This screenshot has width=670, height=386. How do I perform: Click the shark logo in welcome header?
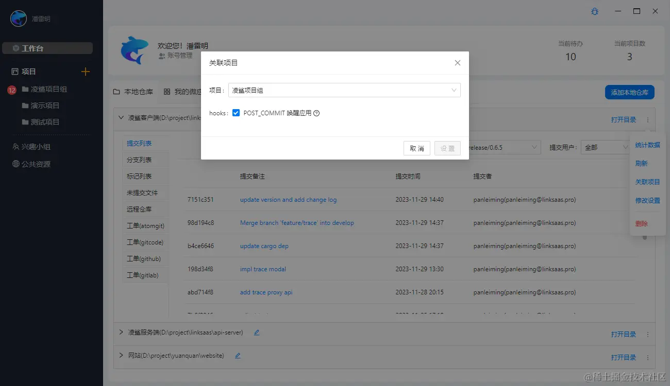pyautogui.click(x=135, y=50)
